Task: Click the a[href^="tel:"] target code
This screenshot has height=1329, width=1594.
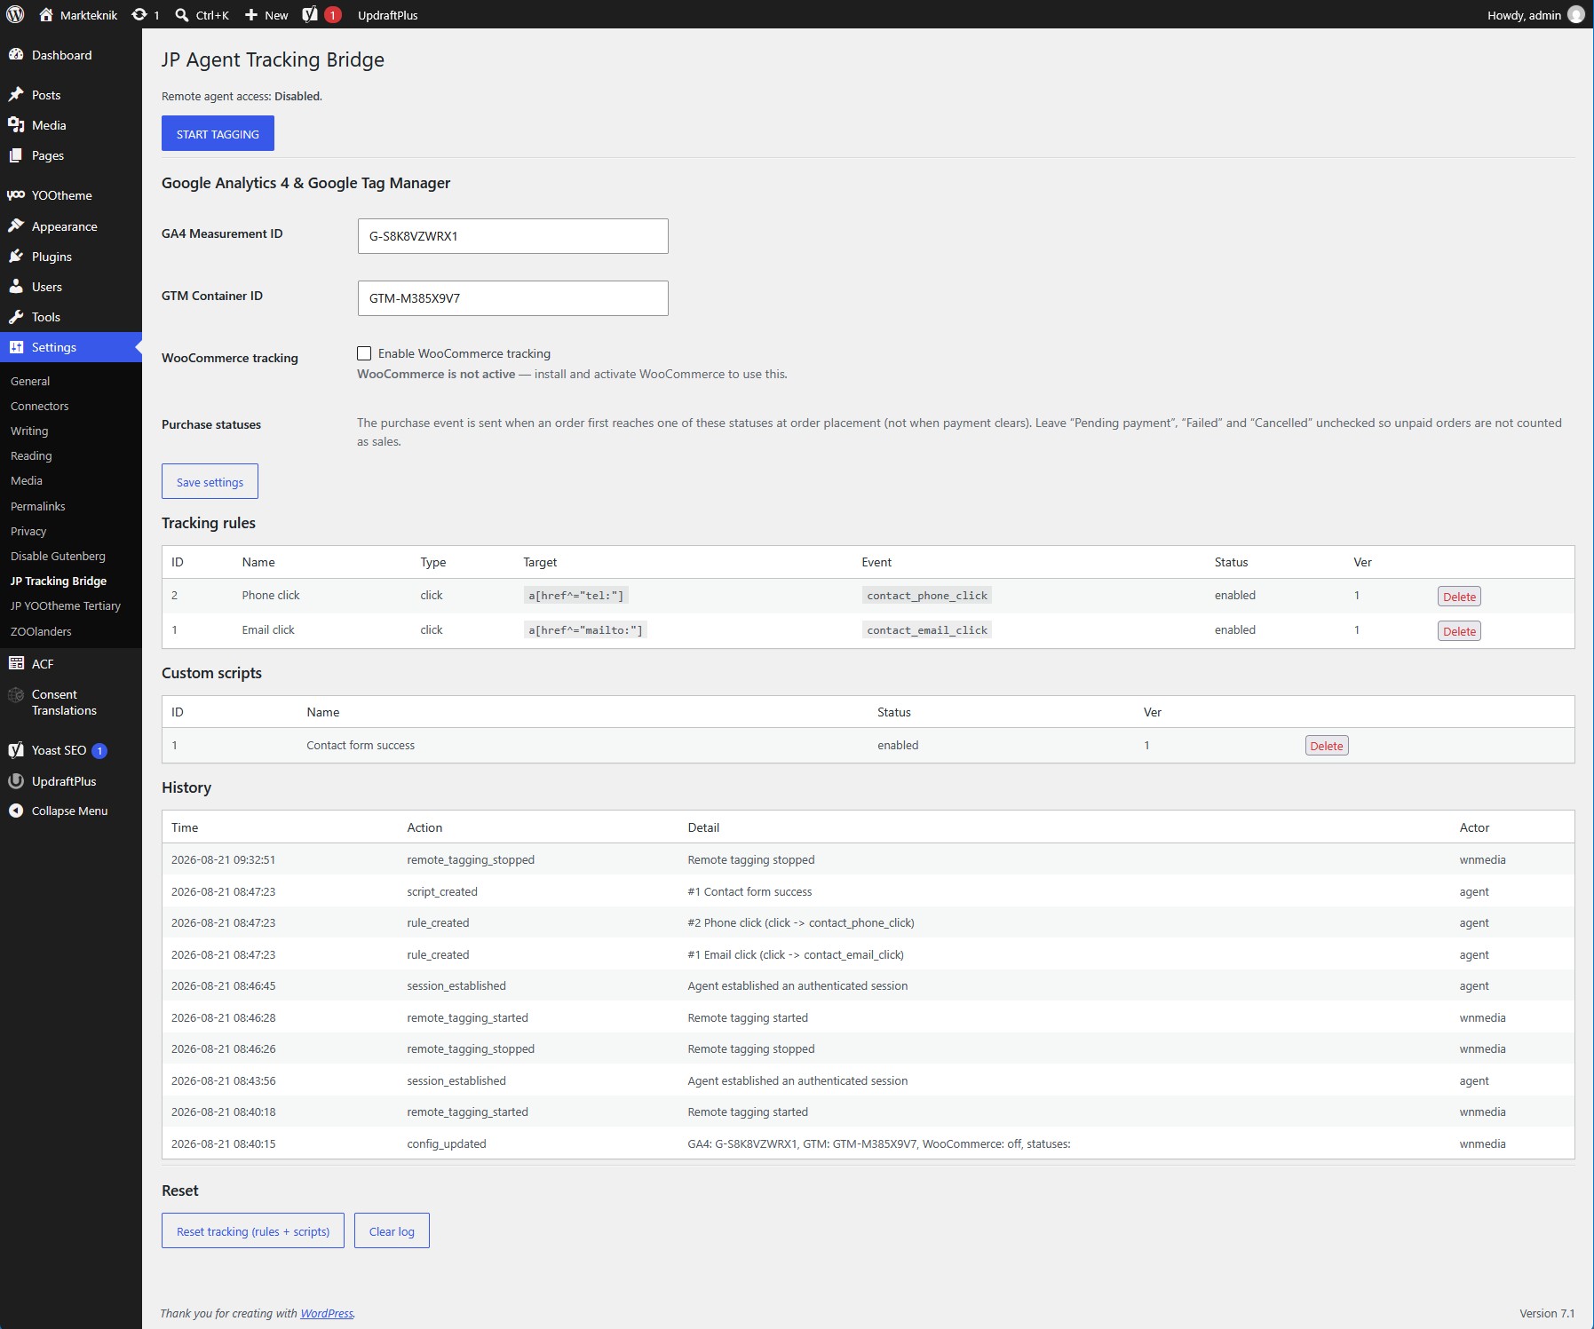Action: [x=576, y=596]
